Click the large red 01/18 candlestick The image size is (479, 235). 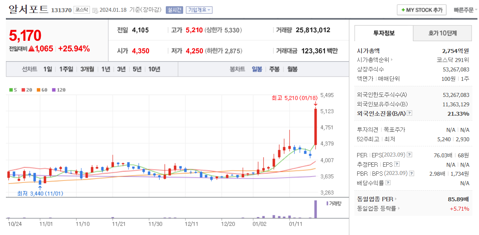[x=316, y=127]
